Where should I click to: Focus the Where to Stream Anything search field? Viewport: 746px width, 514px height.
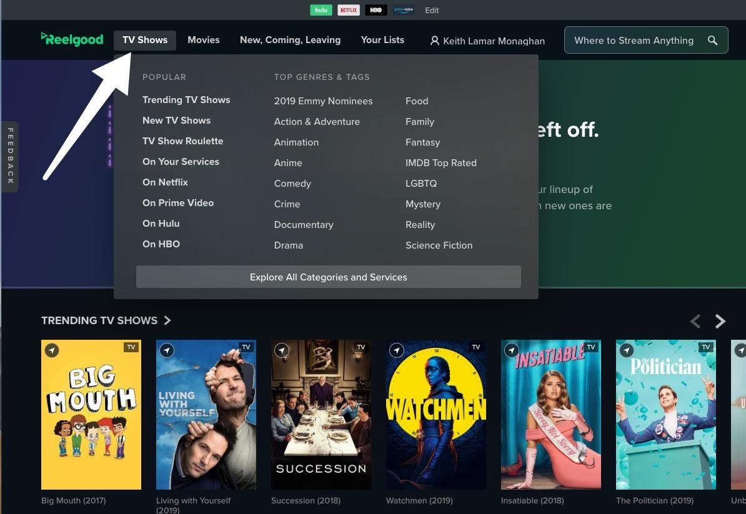pos(645,41)
